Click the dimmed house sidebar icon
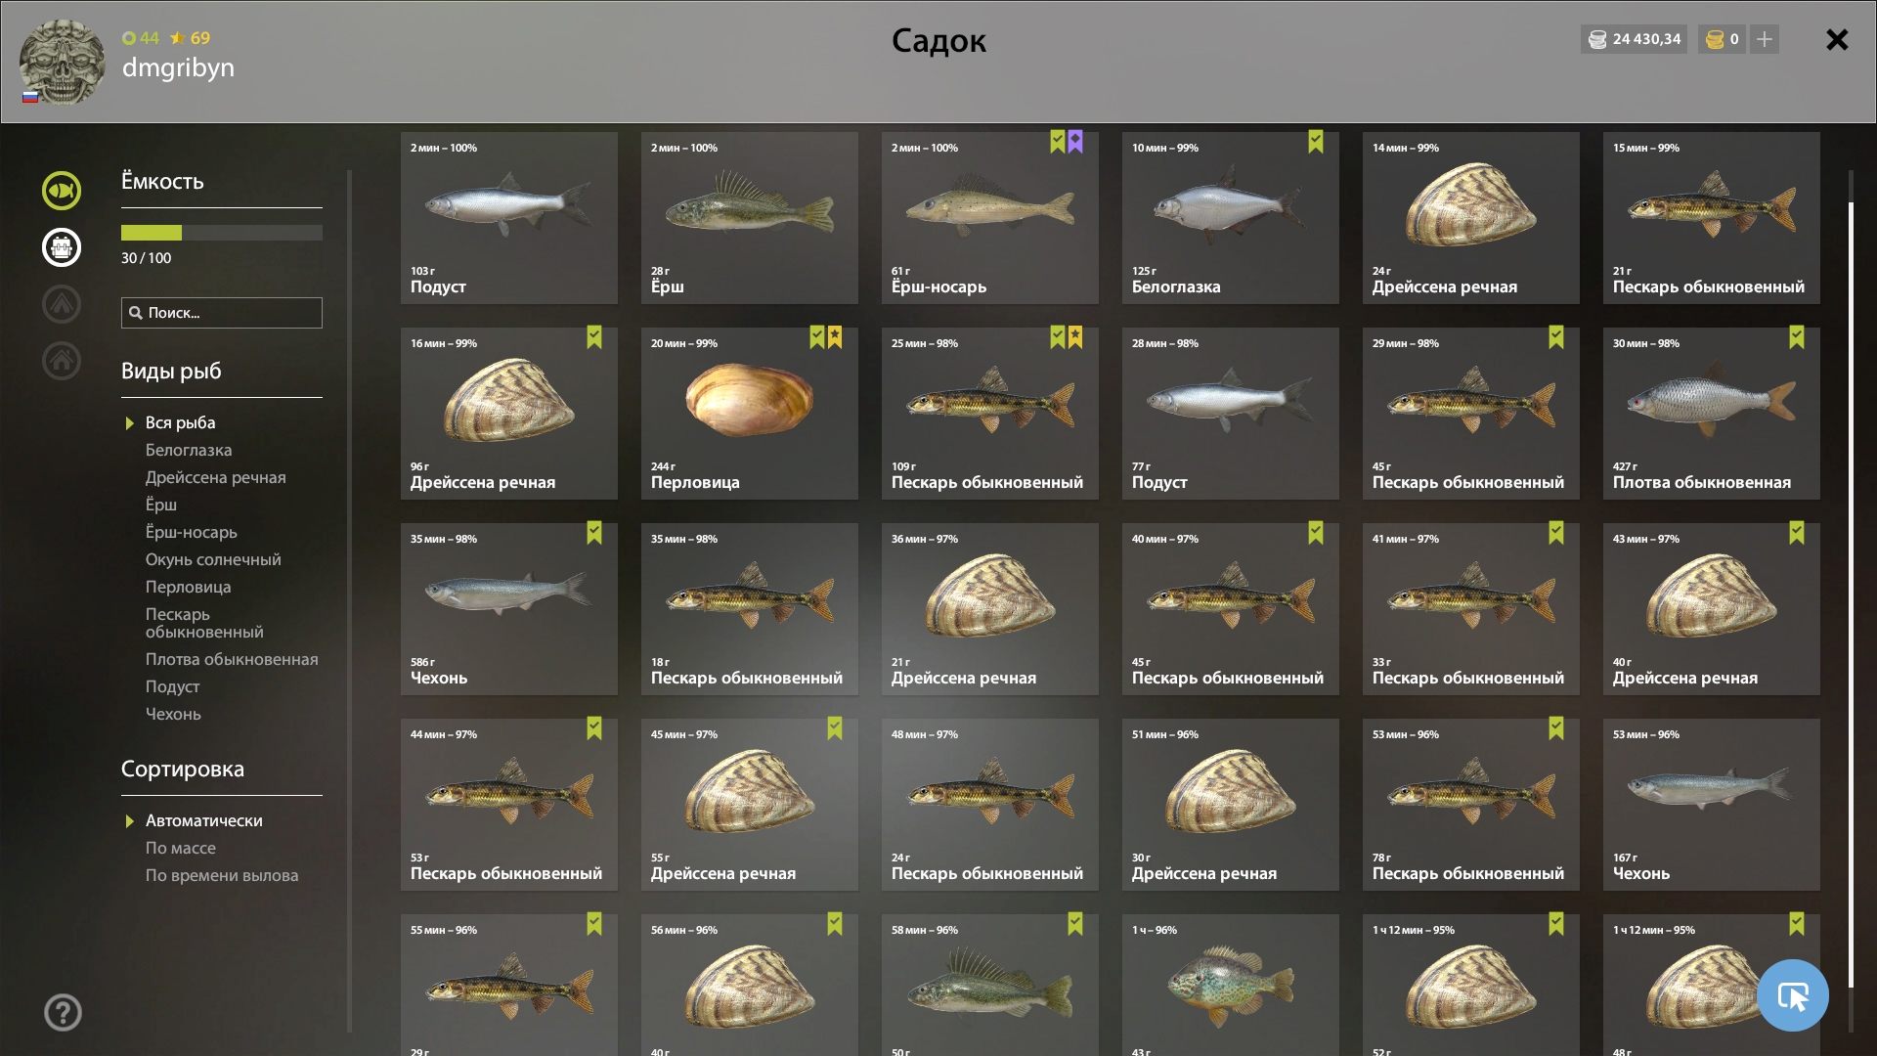Image resolution: width=1877 pixels, height=1056 pixels. [62, 361]
